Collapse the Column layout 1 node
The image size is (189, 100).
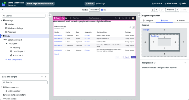(x=4, y=40)
